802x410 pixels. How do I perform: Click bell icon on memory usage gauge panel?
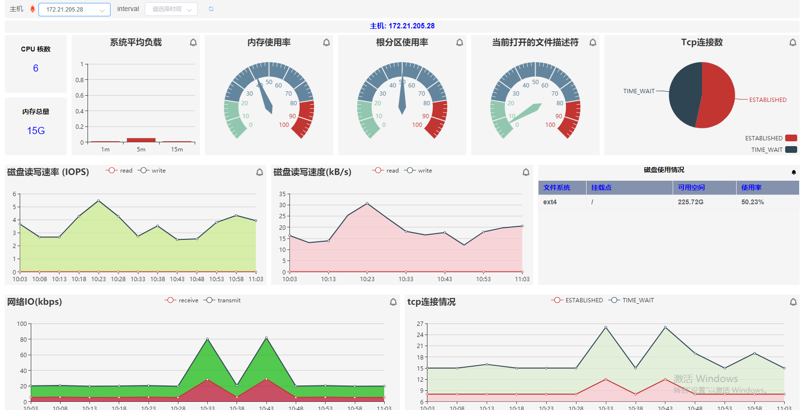pyautogui.click(x=326, y=42)
